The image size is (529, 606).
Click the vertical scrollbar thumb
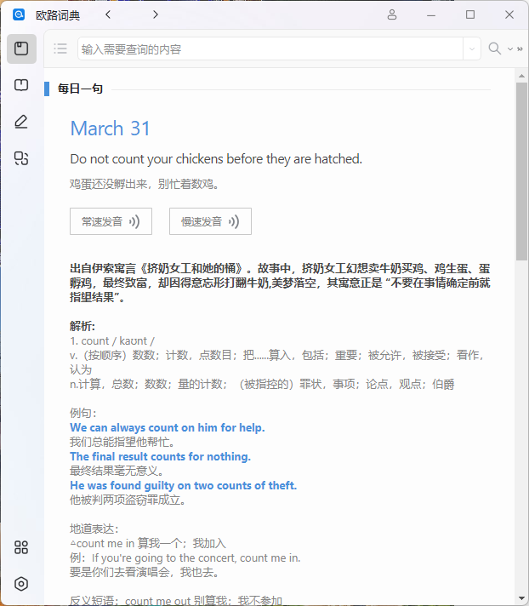click(x=521, y=171)
